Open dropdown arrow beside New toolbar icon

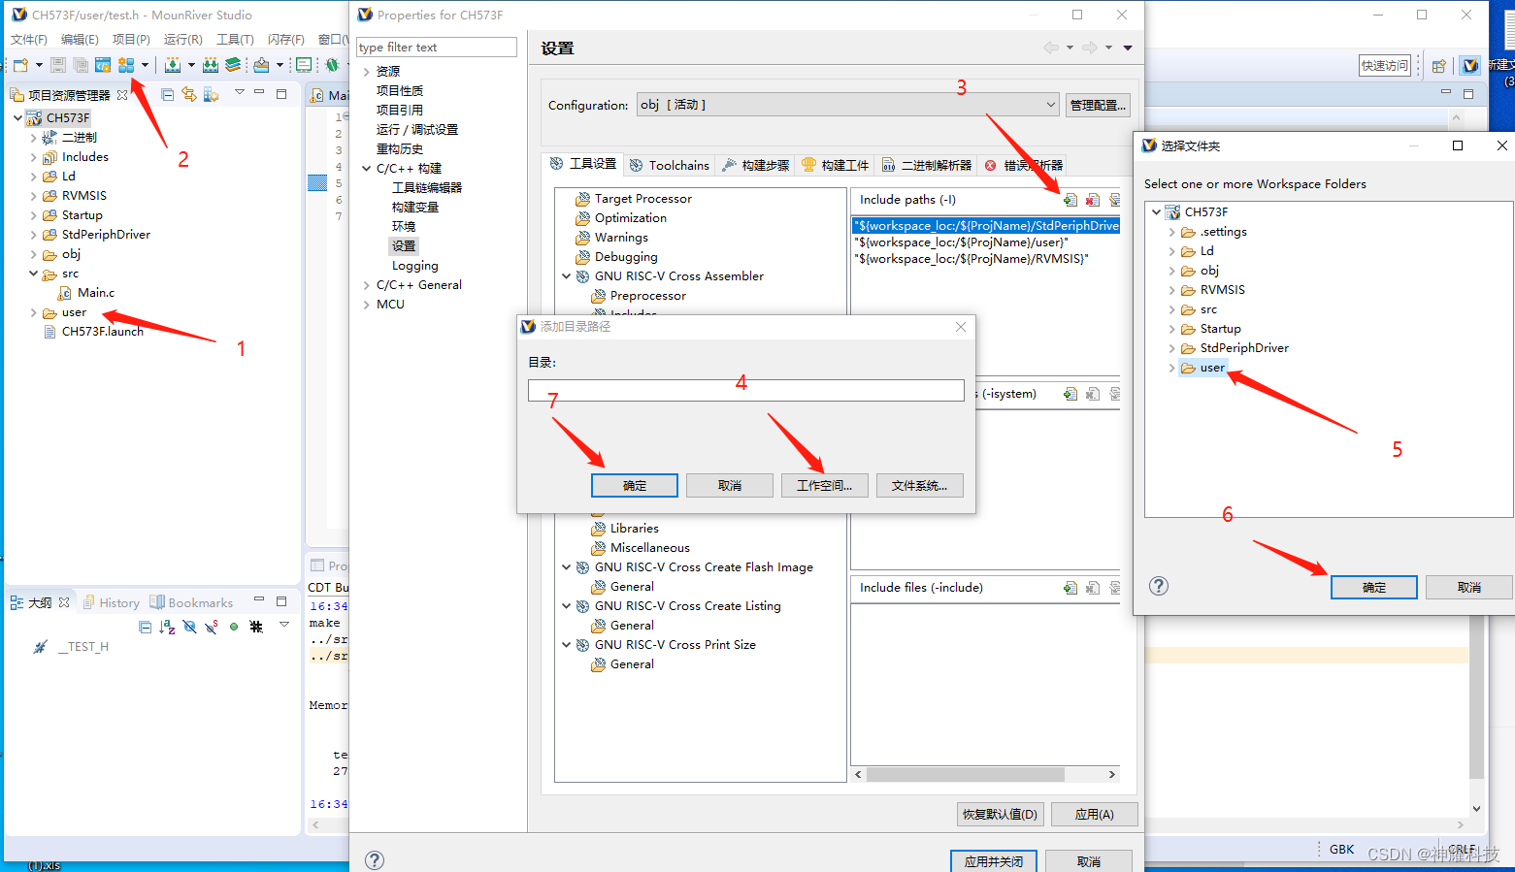click(x=39, y=65)
